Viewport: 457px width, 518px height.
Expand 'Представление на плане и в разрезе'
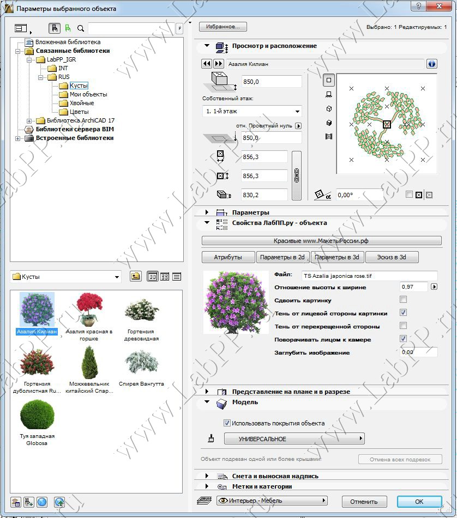click(x=207, y=392)
